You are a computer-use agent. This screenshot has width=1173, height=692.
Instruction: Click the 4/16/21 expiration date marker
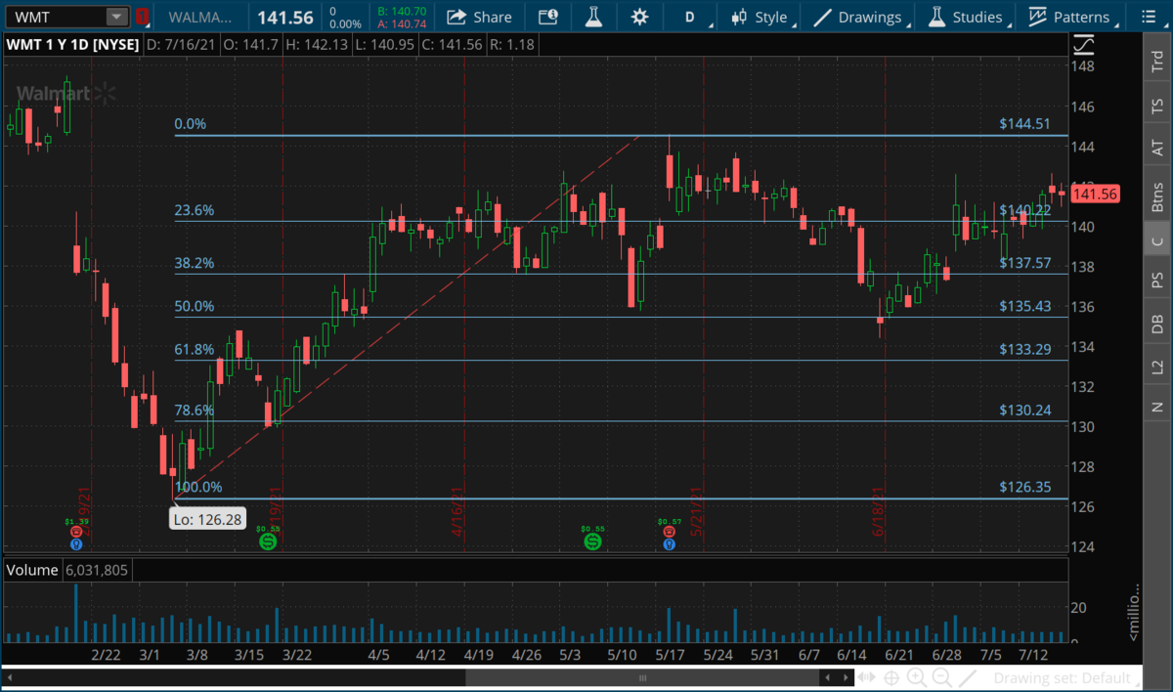coord(456,510)
